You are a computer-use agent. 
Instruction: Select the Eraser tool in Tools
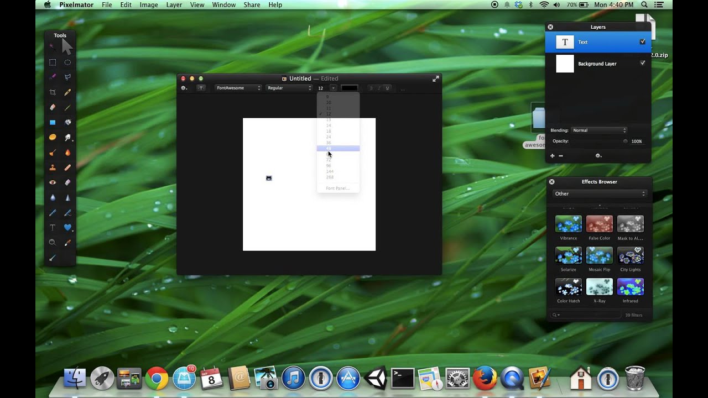coord(53,107)
